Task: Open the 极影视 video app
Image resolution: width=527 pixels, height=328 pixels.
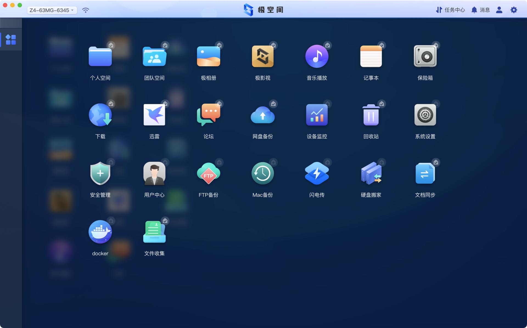Action: 262,56
